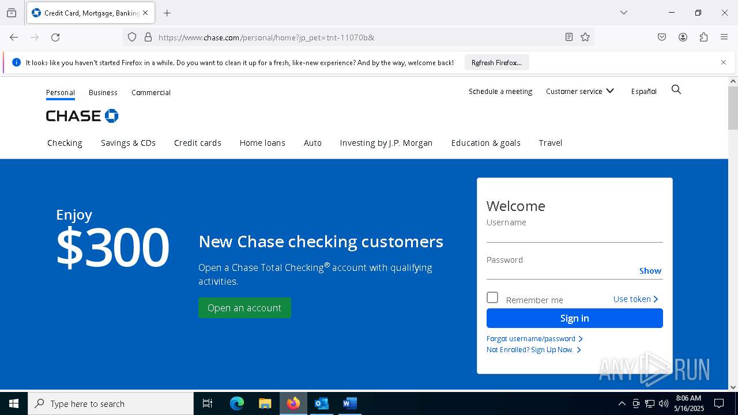This screenshot has width=738, height=415.
Task: Click the Use token link
Action: pos(636,299)
